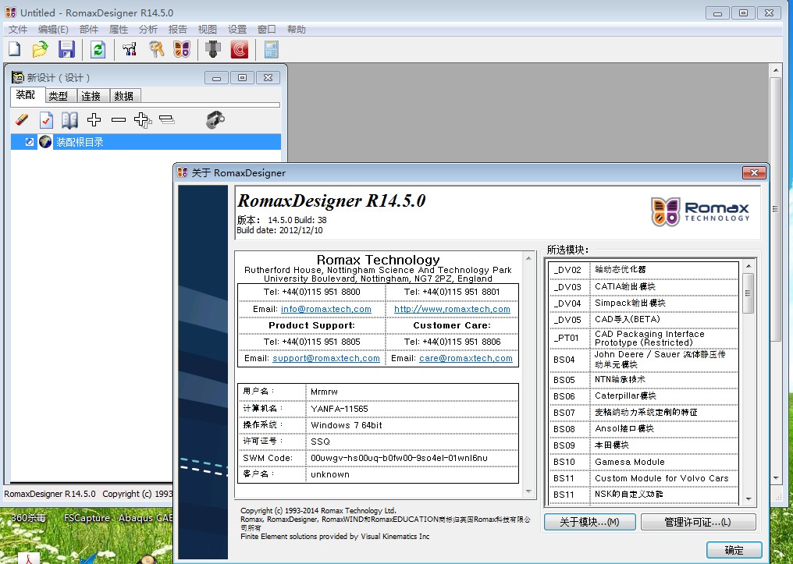The width and height of the screenshot is (793, 564).
Task: Open the calculator icon in the toolbar
Action: tap(271, 49)
